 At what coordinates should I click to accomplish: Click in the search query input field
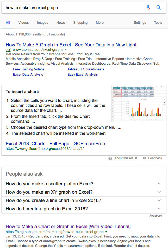coord(73,8)
